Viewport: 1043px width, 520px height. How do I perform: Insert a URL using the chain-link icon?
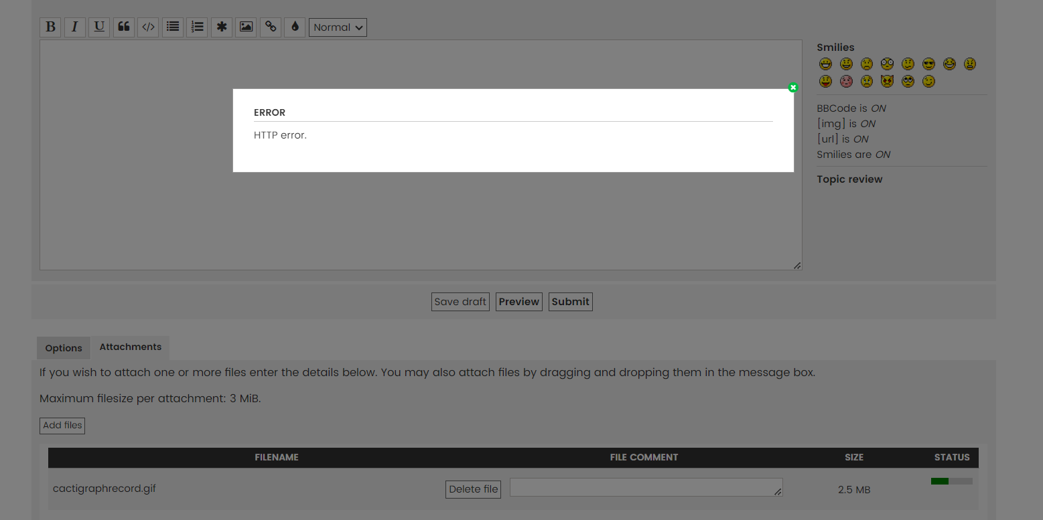pos(271,27)
